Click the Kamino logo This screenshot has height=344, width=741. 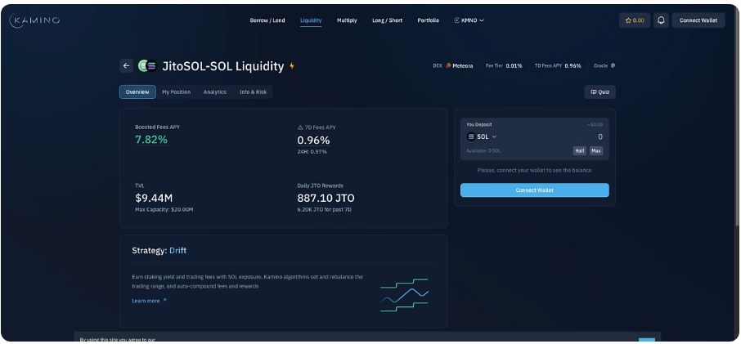34,20
